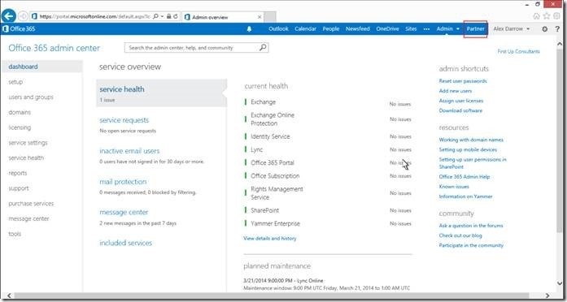This screenshot has height=302, width=567.
Task: Select support in the left menu
Action: click(x=19, y=188)
